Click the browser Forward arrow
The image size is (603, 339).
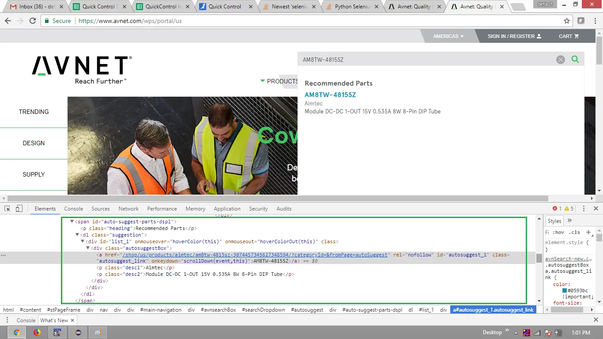20,21
